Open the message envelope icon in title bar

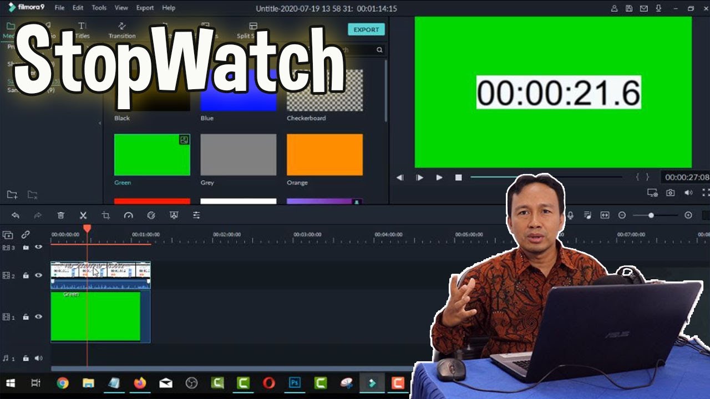point(644,8)
